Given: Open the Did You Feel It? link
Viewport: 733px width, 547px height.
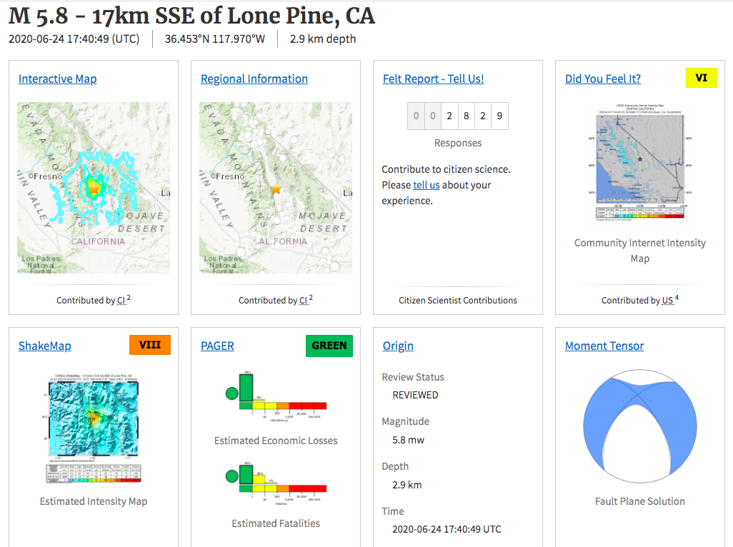Looking at the screenshot, I should tap(602, 79).
